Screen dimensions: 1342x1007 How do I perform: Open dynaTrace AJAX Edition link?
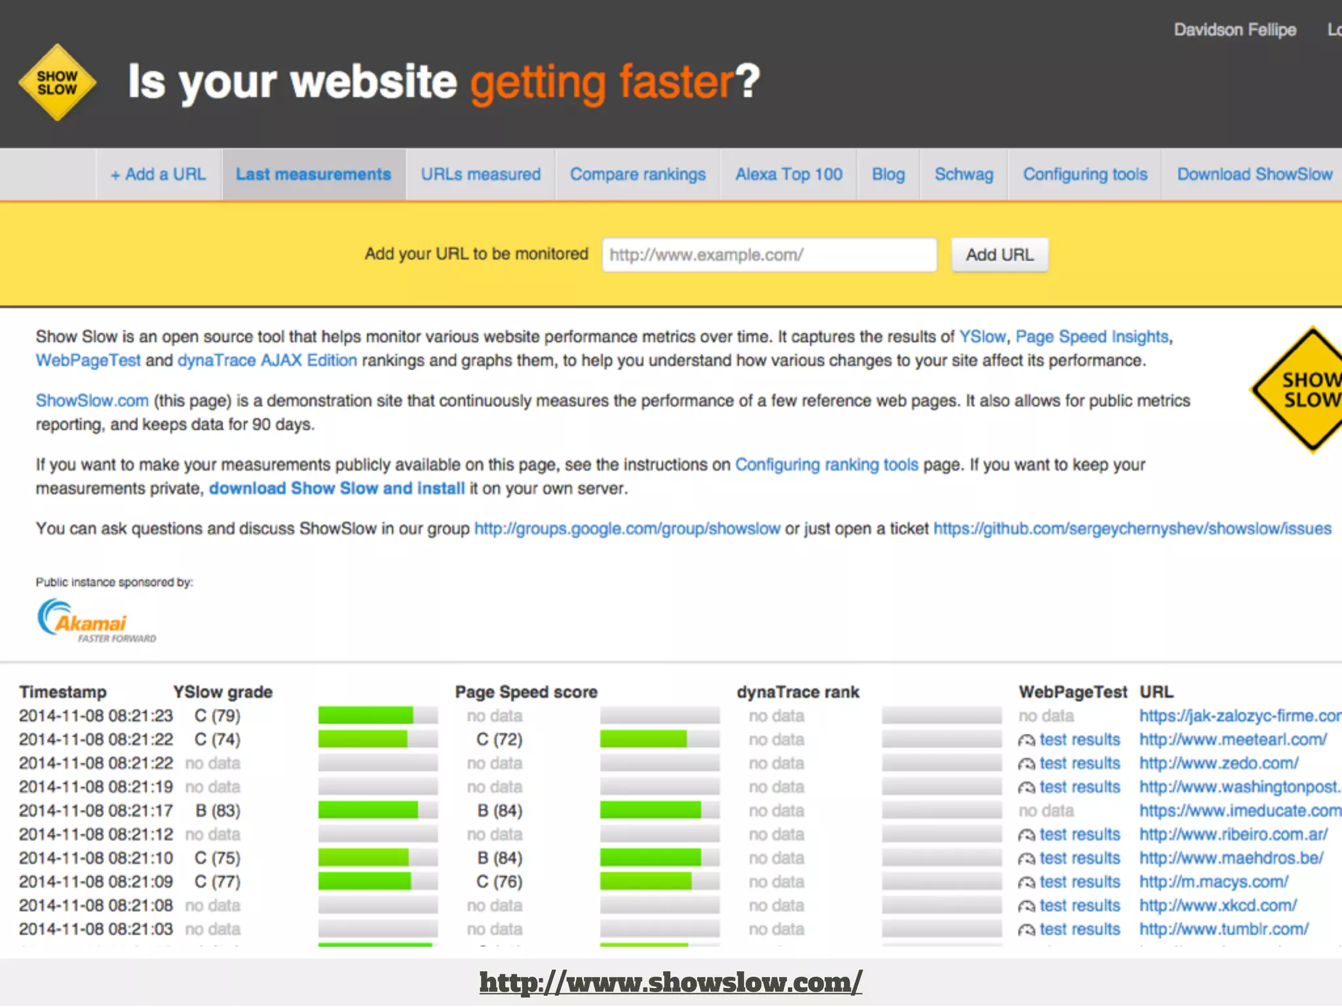tap(267, 361)
